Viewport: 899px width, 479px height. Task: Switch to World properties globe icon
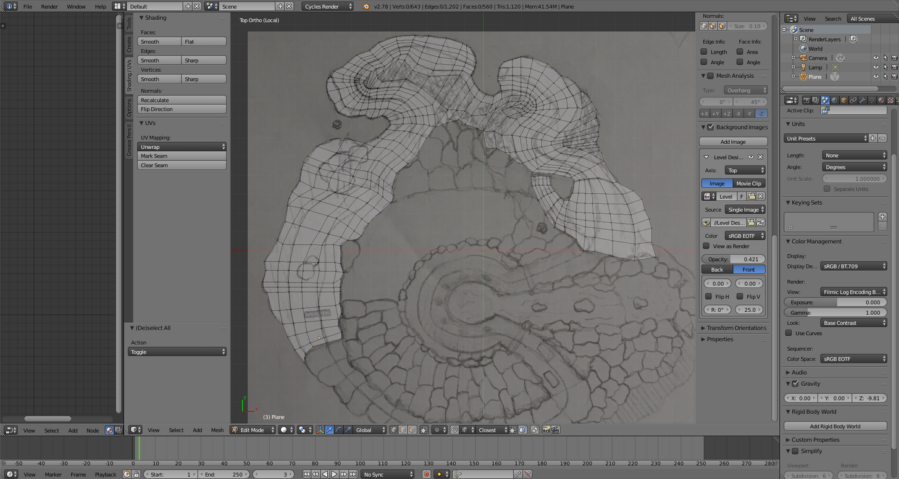tap(834, 100)
